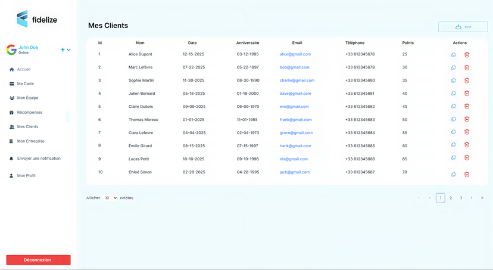Click hank@gmail.com email link
This screenshot has width=493, height=270.
click(x=295, y=146)
